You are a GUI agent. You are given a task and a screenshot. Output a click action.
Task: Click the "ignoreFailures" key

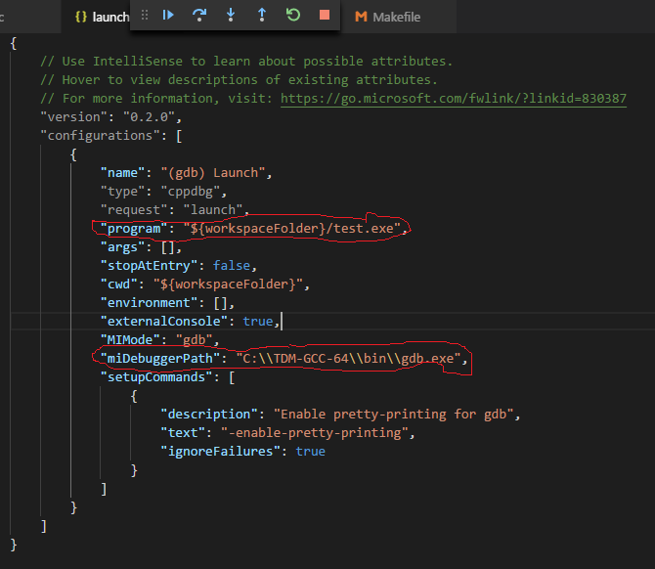point(220,452)
